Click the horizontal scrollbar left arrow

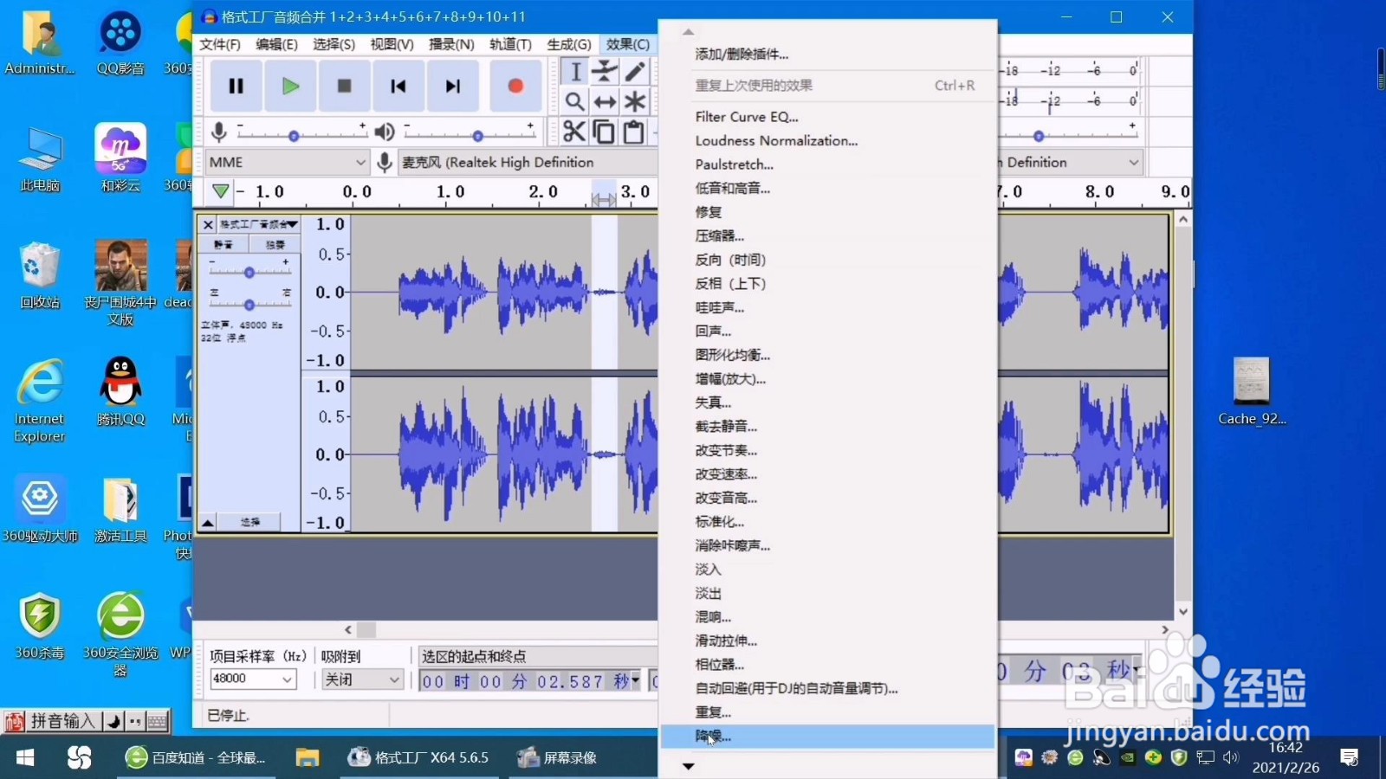point(348,630)
